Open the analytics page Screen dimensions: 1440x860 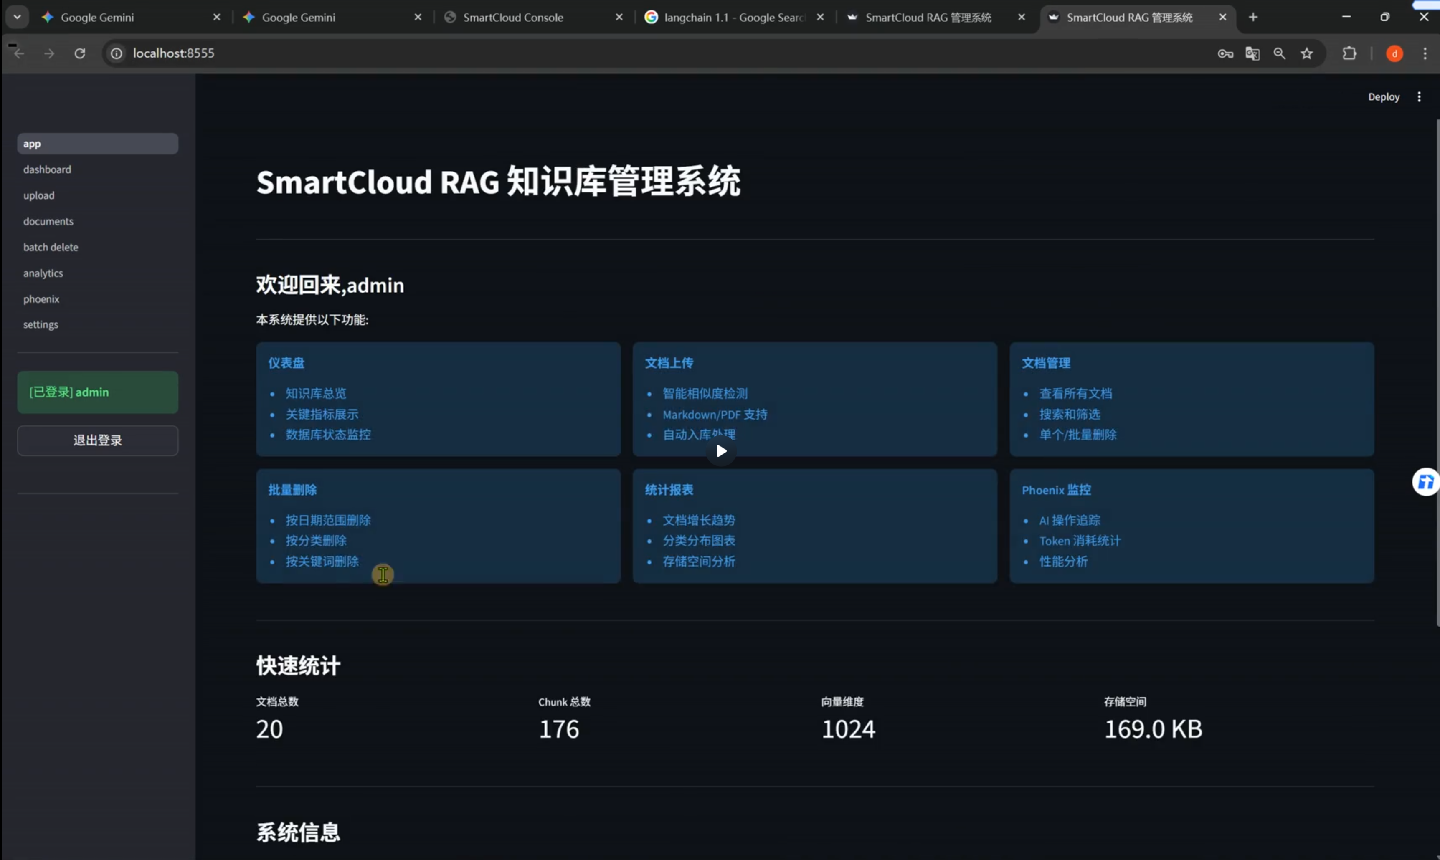97,273
